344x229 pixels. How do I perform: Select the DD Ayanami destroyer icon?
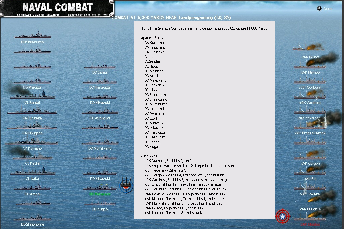[100, 111]
